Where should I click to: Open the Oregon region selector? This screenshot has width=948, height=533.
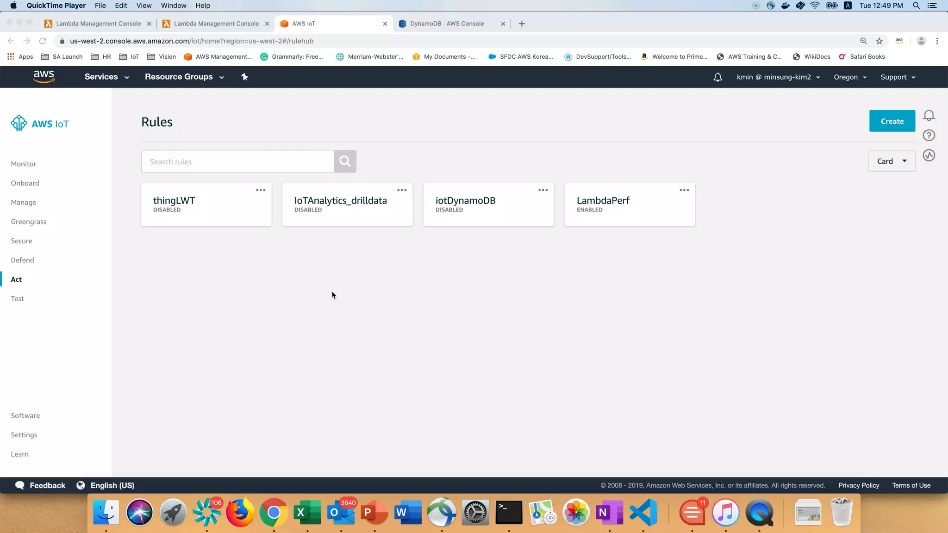850,77
